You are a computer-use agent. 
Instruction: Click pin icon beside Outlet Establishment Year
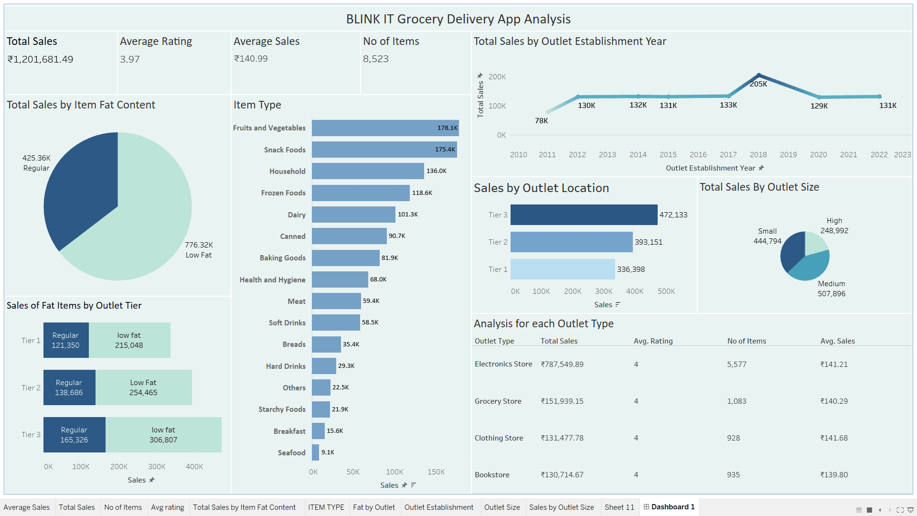pos(761,168)
